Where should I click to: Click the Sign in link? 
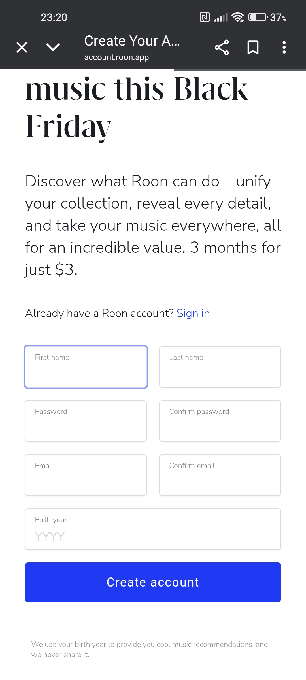(x=193, y=313)
